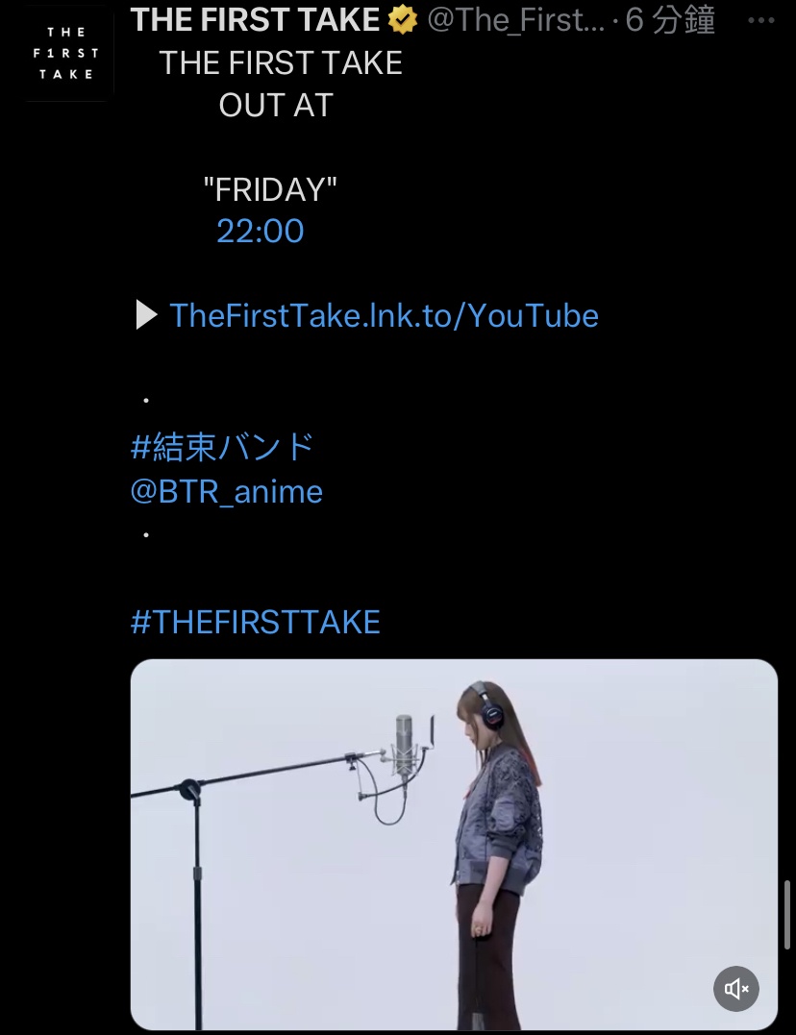The image size is (796, 1035).
Task: Open the #結束バンド hashtag
Action: (222, 447)
